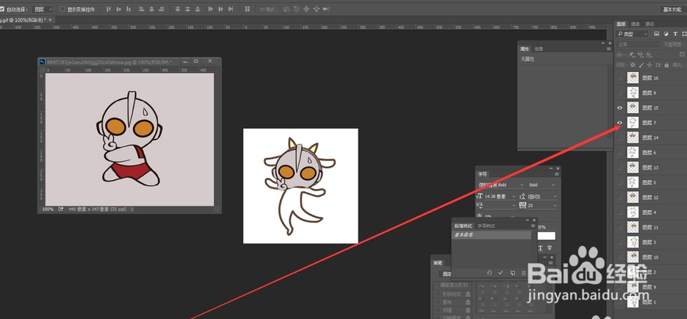Click the create new paragraph style icon

coord(512,273)
